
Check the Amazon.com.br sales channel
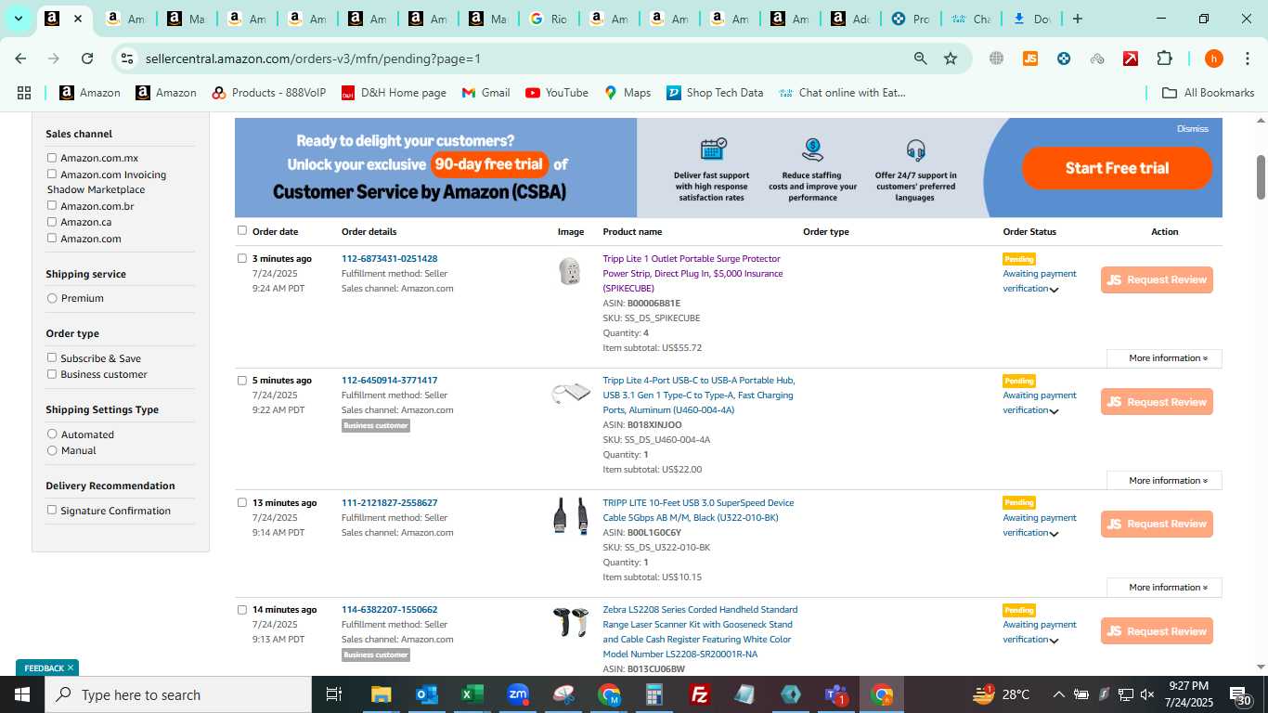52,205
